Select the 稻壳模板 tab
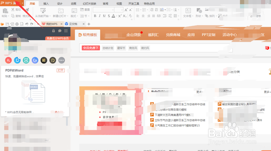The height and width of the screenshot is (151, 271). tap(88, 35)
